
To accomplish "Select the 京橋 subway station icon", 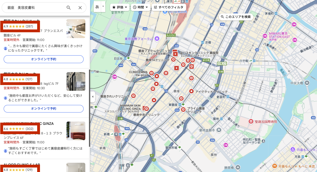I will click(x=203, y=42).
